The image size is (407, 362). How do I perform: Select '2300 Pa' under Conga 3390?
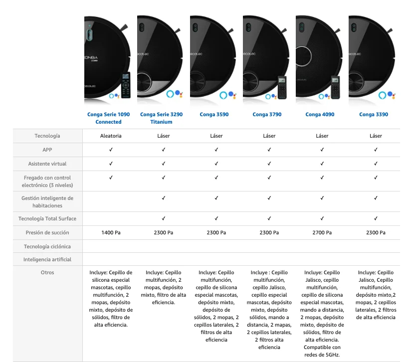point(376,232)
